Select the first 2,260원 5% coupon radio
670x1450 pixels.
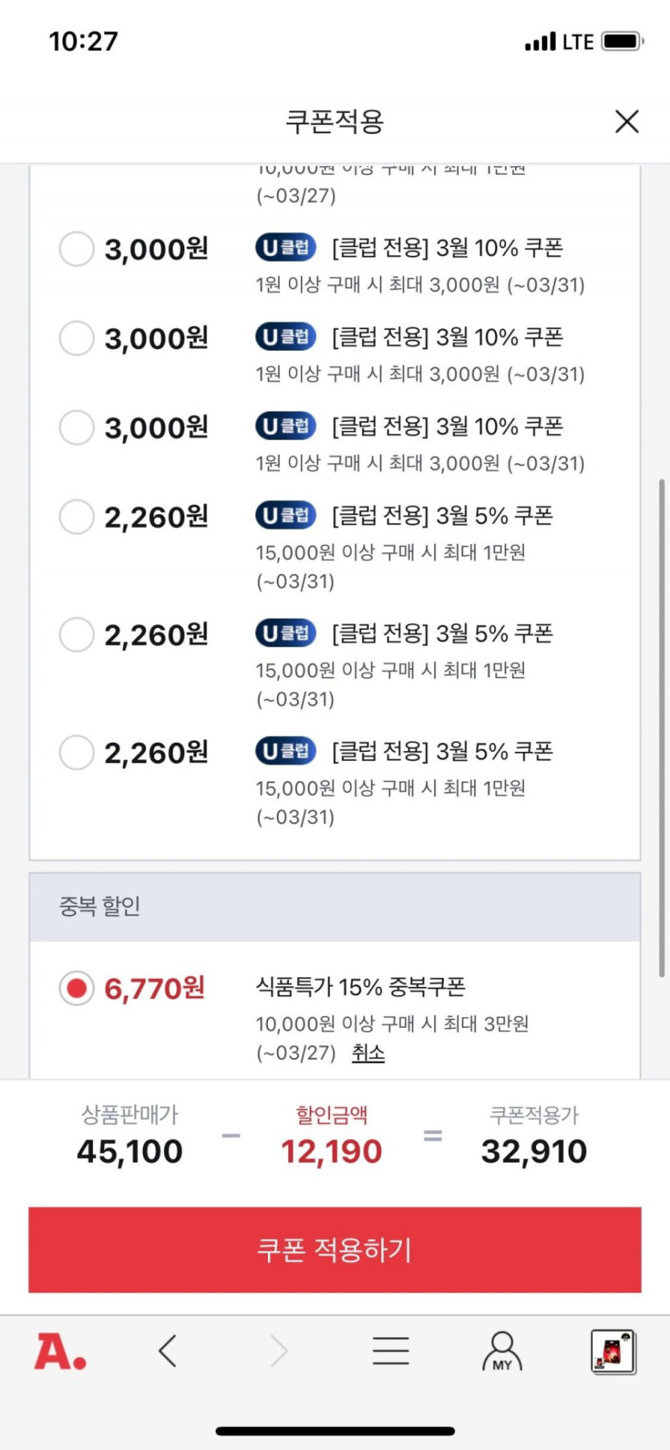pos(77,517)
